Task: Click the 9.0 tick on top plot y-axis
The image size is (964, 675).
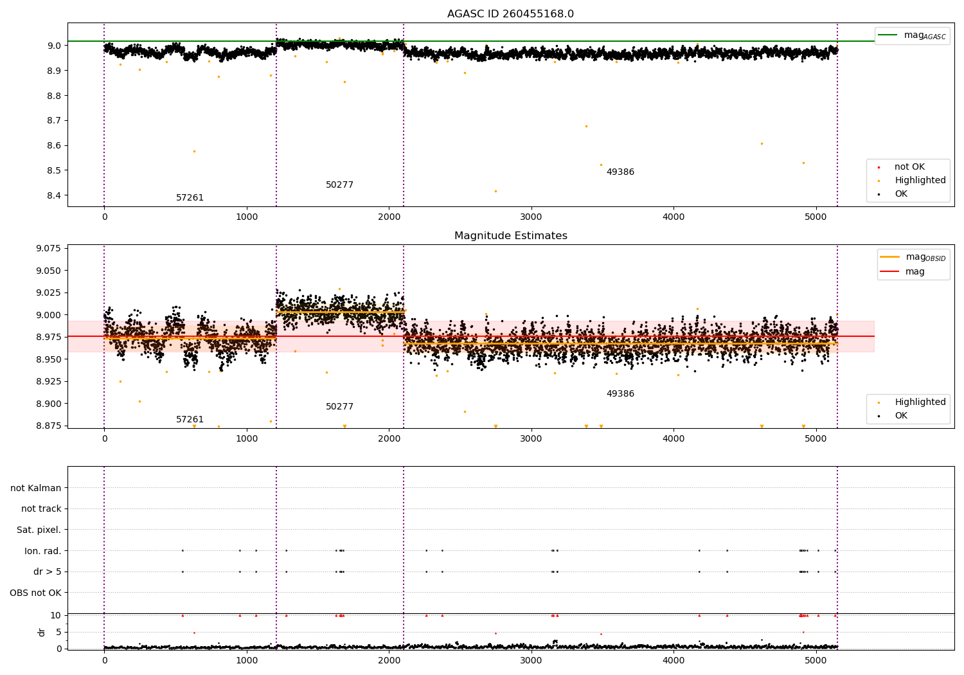Action: pyautogui.click(x=53, y=46)
